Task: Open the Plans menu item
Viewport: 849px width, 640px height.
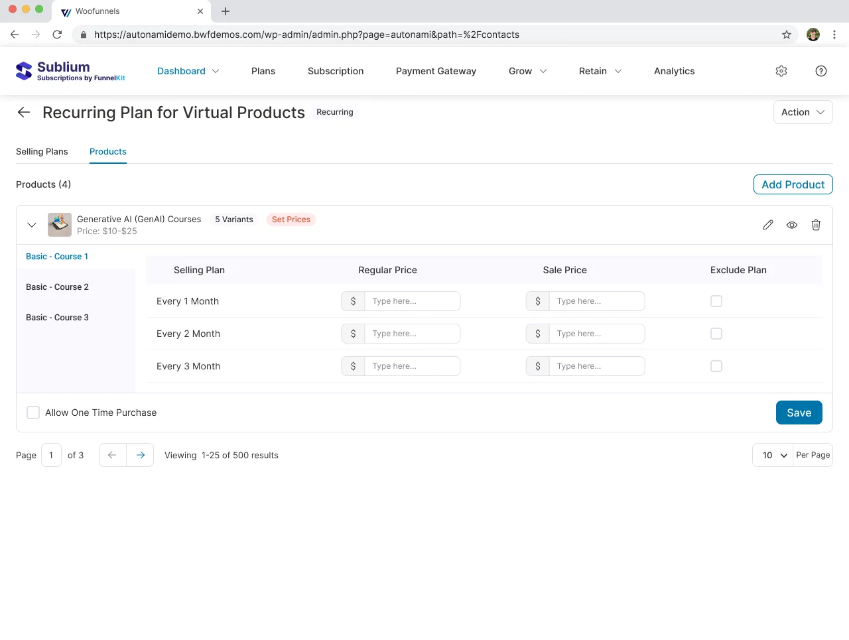Action: tap(263, 71)
